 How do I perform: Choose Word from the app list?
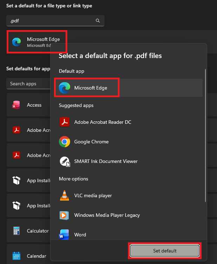128,235
